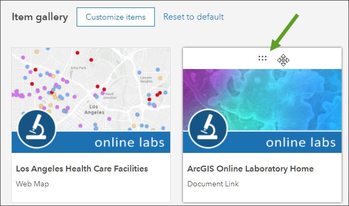This screenshot has height=206, width=349.
Task: Click the microscope logo on Los Angeles card
Action: pos(37,129)
